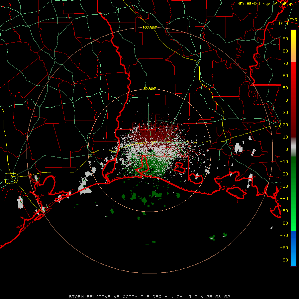This screenshot has height=299, width=299.
Task: Click the positive 70 value on the velocity scale
Action: click(x=285, y=63)
